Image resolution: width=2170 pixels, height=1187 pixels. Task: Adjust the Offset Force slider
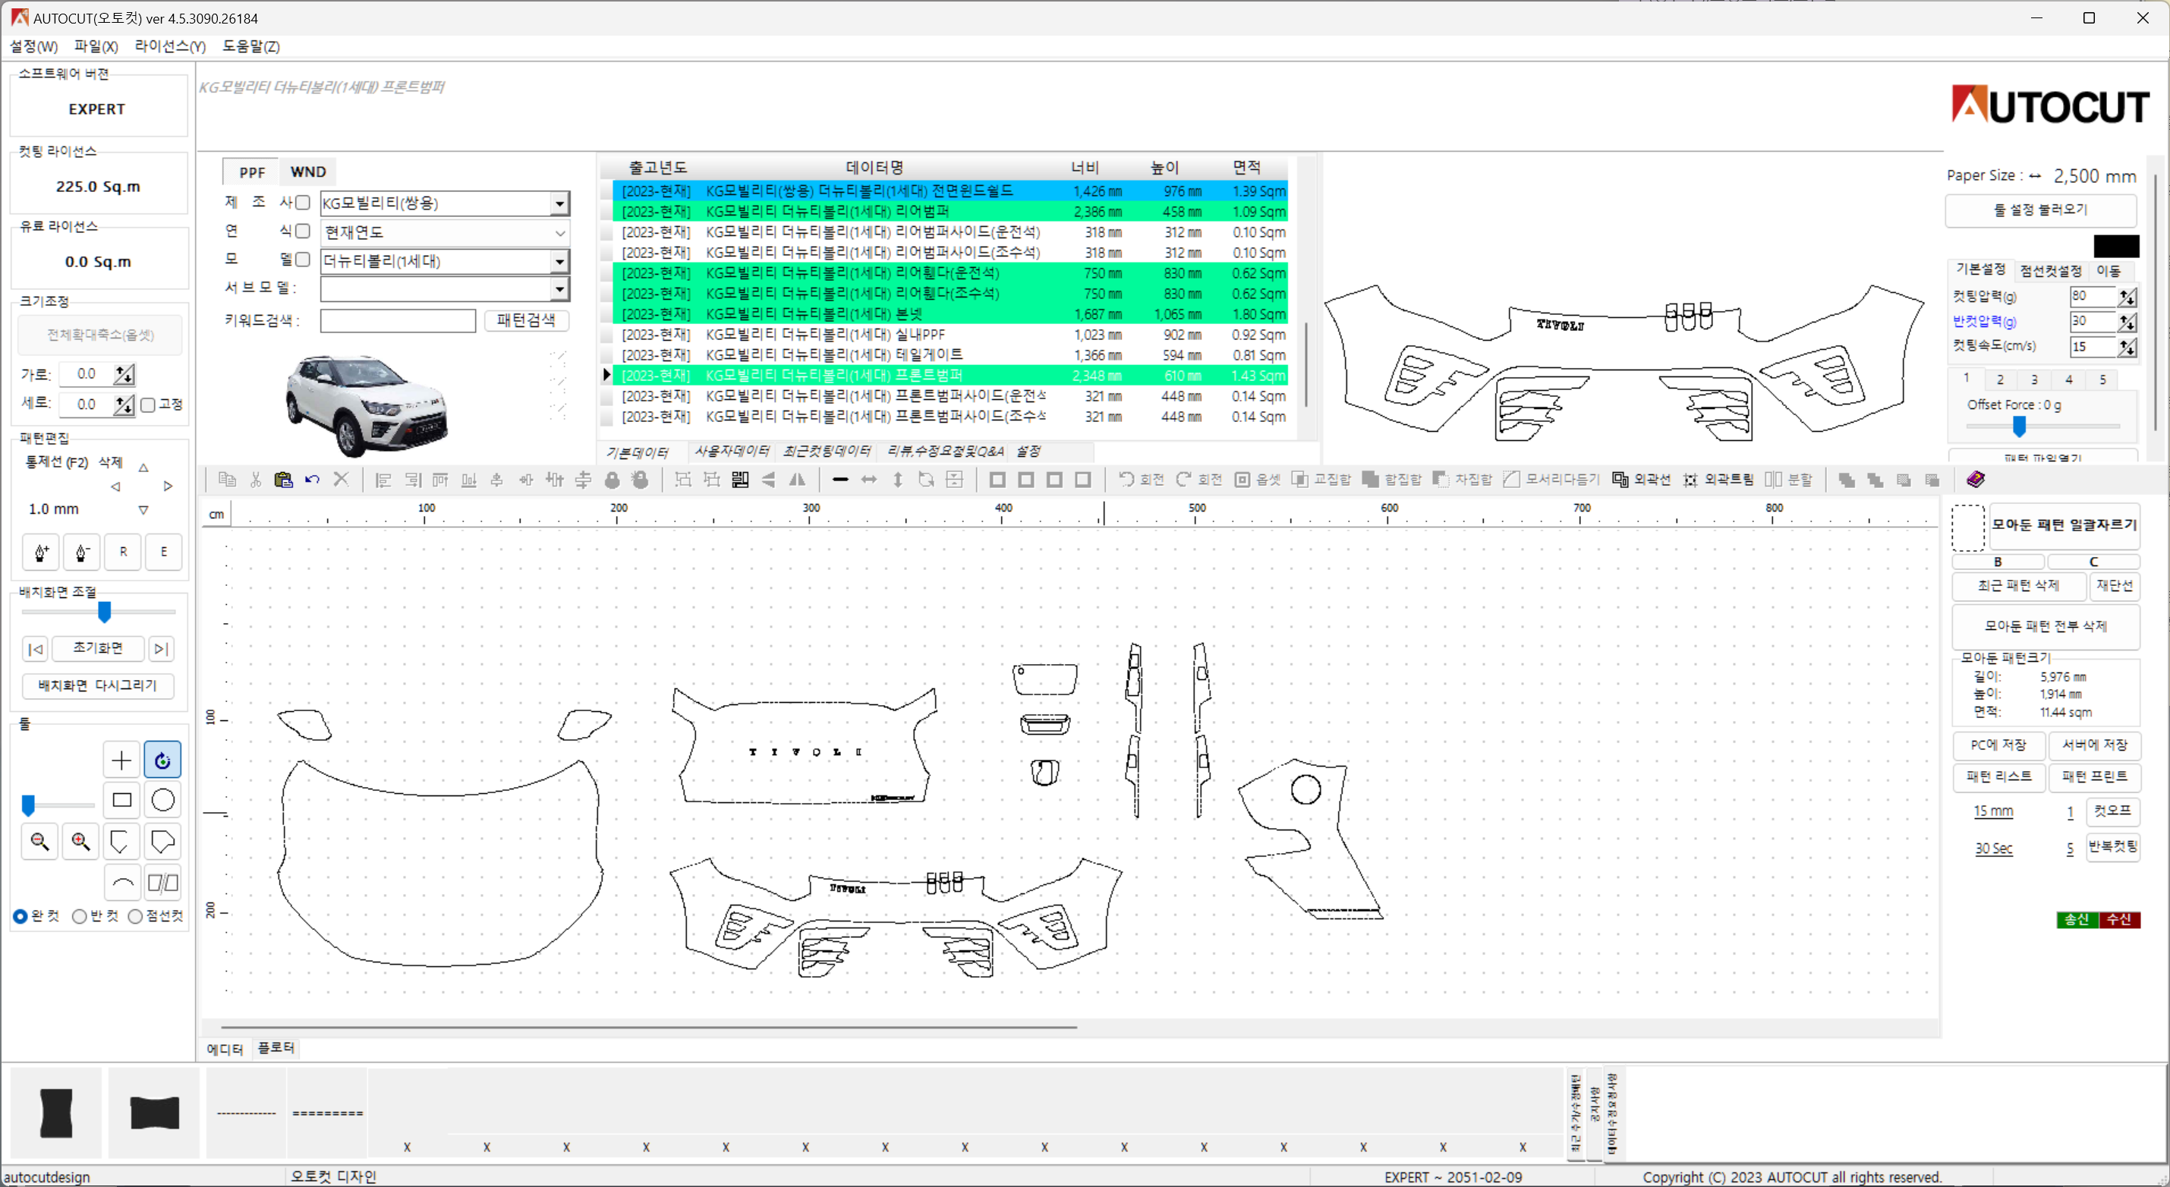(2019, 427)
